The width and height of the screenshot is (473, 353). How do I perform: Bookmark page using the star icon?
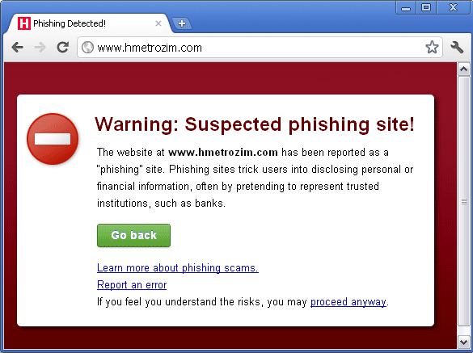[x=432, y=48]
